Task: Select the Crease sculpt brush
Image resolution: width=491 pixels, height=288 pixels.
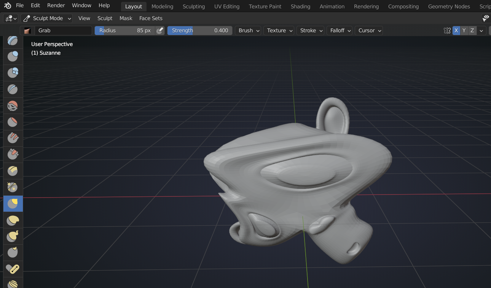Action: pyautogui.click(x=13, y=89)
